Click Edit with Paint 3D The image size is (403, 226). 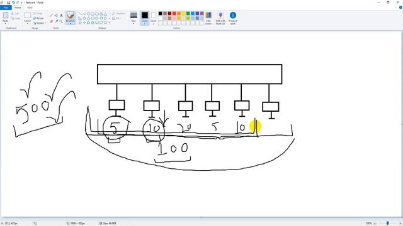pos(220,18)
